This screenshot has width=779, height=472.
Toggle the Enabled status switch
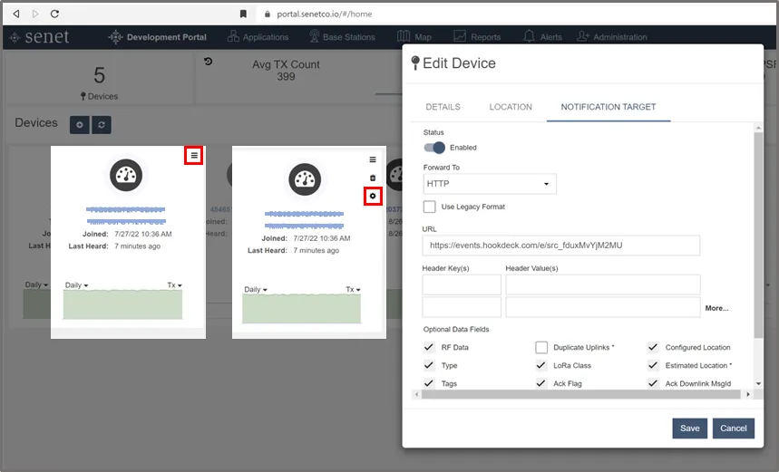[434, 148]
